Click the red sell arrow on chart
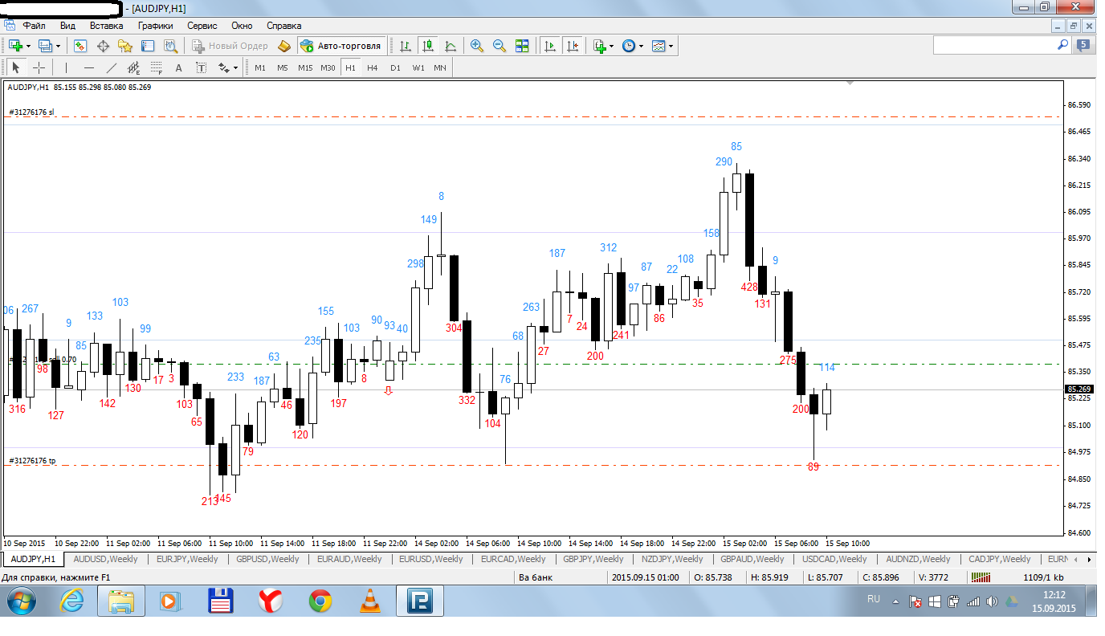 (389, 390)
